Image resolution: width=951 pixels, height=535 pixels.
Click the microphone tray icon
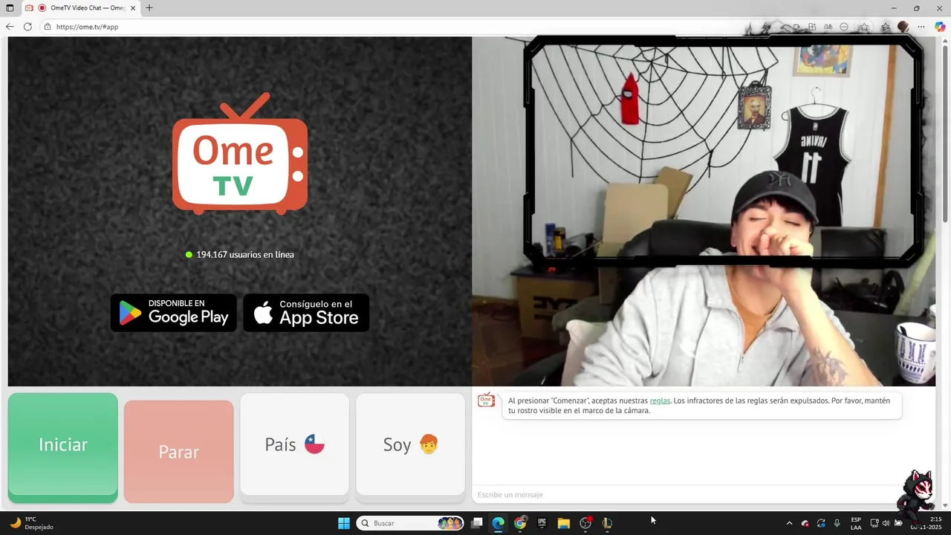pos(837,523)
